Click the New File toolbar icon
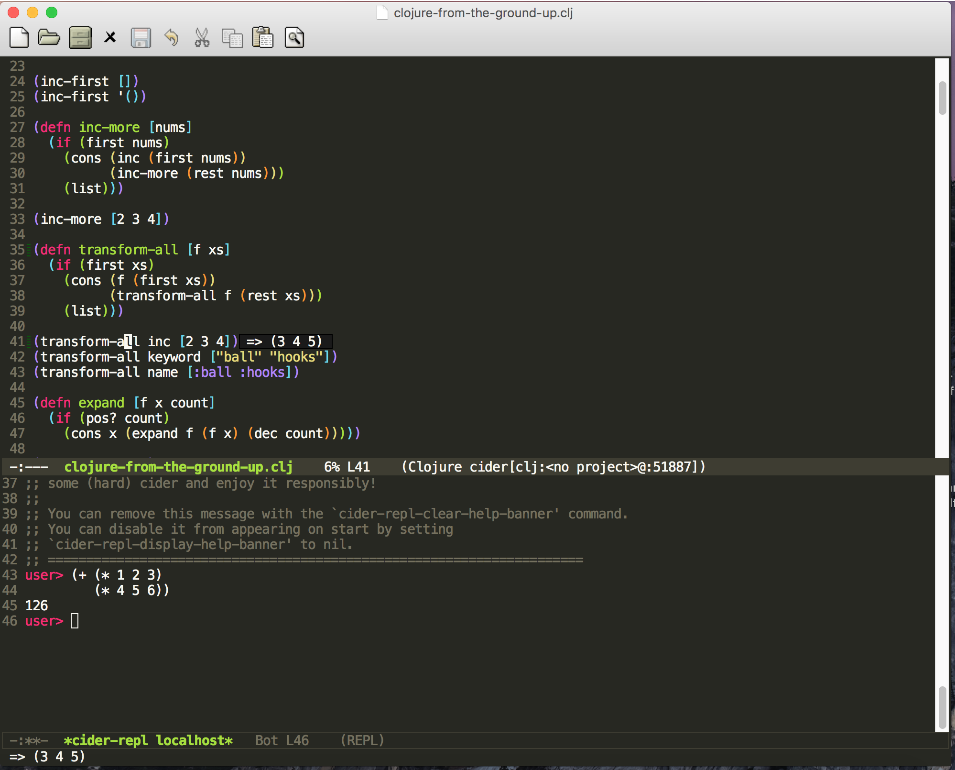This screenshot has width=955, height=770. click(19, 38)
